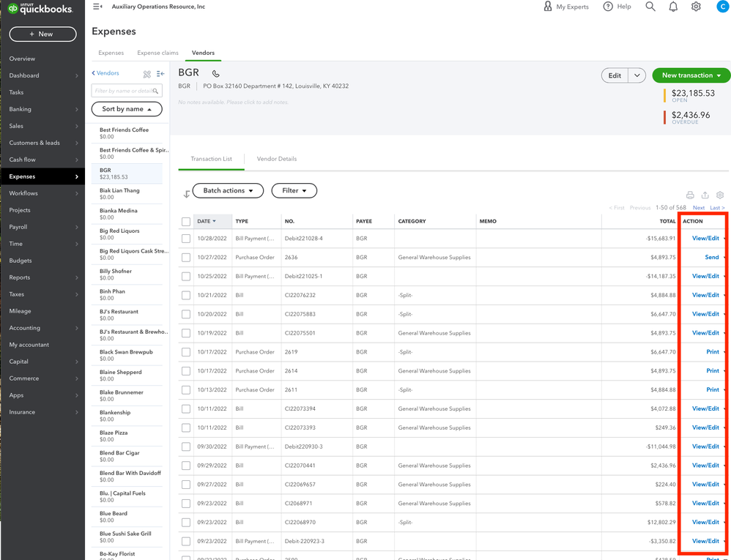Click the orange open balance bar
731x560 pixels.
(665, 95)
